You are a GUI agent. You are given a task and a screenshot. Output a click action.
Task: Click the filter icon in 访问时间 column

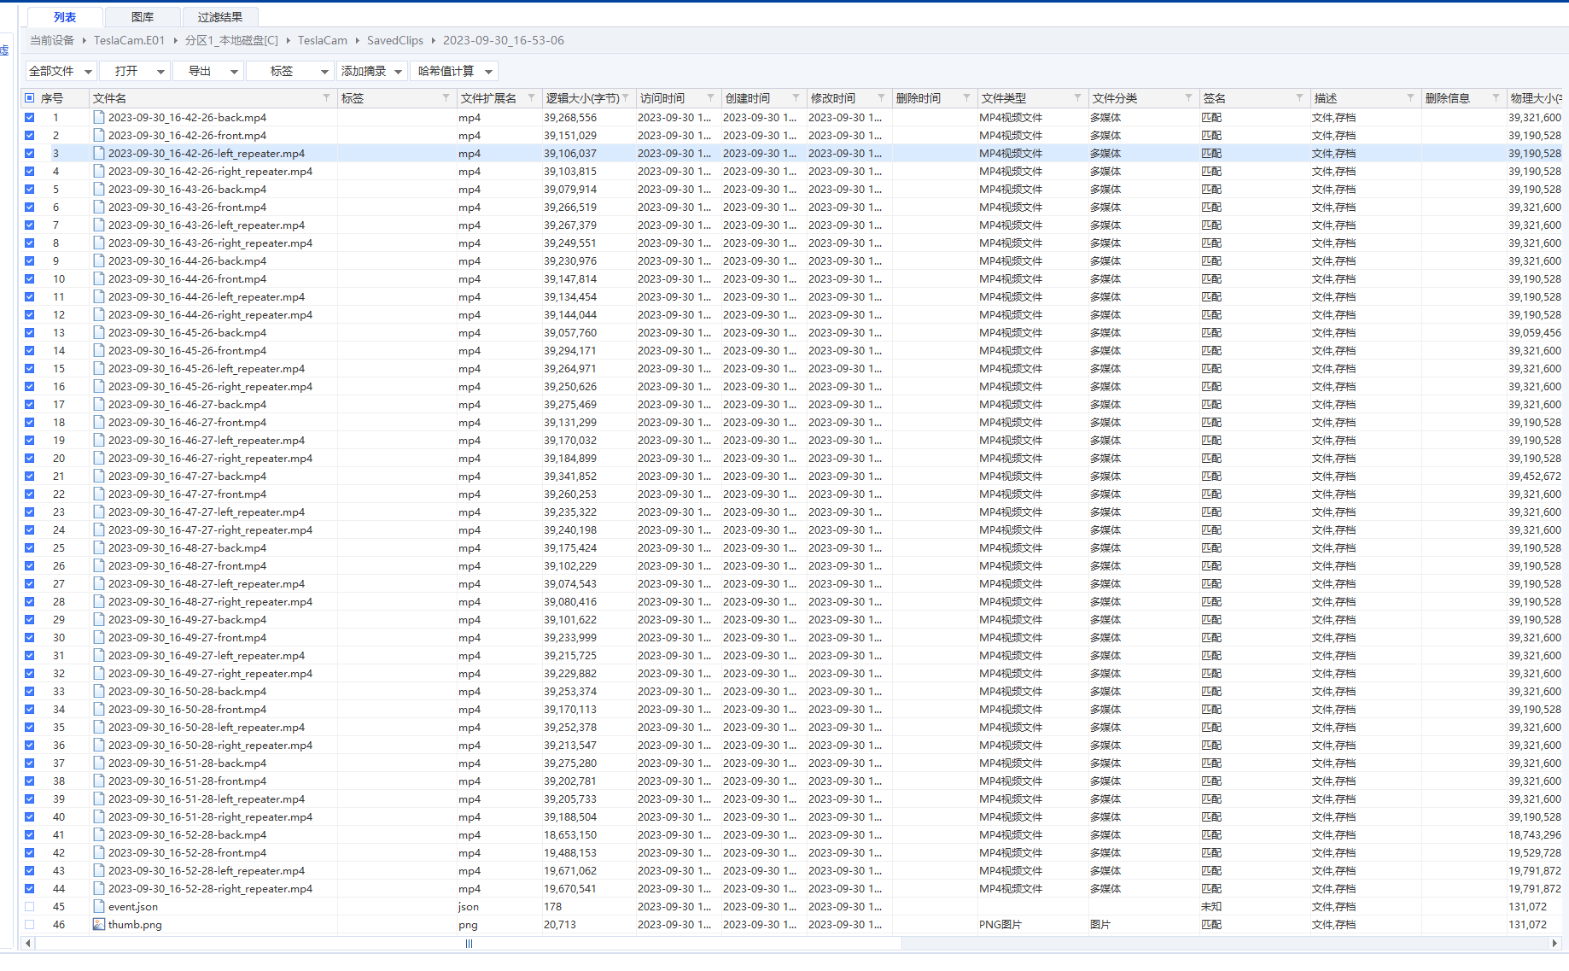click(x=711, y=98)
